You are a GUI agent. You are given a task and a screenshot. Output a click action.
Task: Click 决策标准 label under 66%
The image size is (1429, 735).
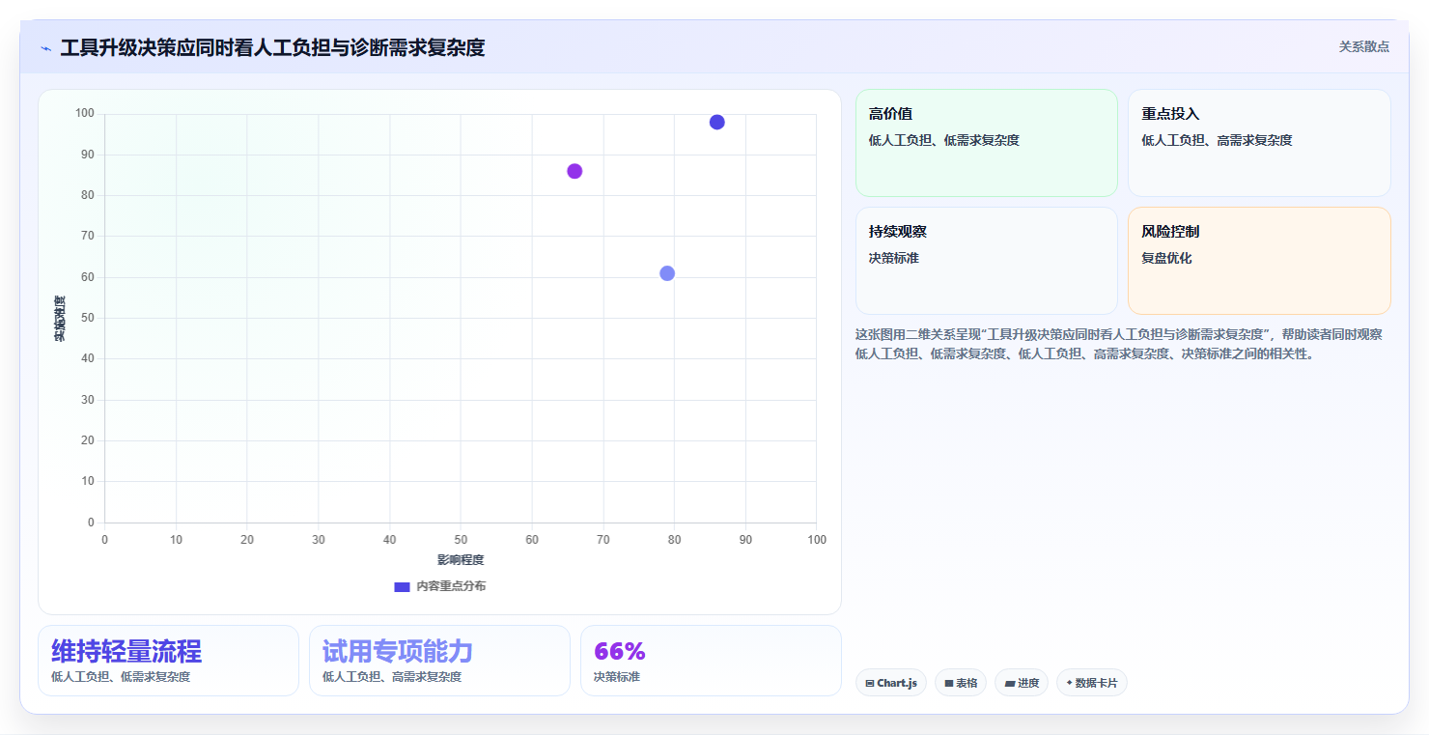click(617, 677)
